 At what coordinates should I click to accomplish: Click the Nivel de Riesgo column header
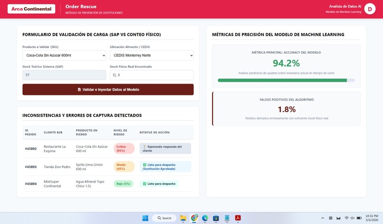120,132
